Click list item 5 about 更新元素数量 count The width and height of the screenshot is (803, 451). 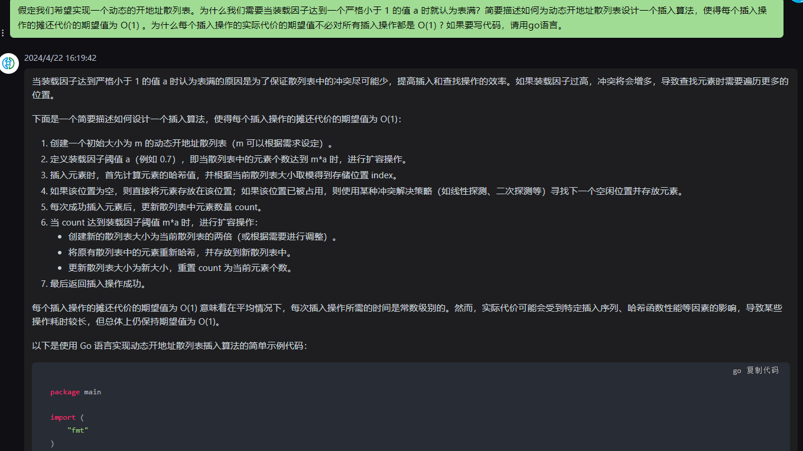click(x=151, y=207)
